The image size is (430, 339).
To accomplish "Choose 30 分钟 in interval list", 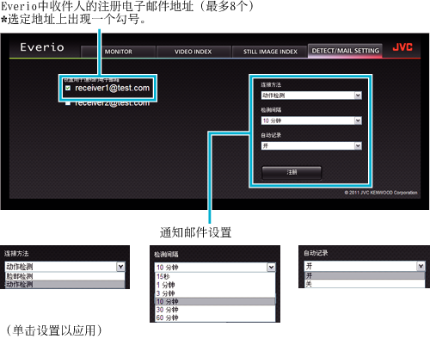I will pos(215,310).
